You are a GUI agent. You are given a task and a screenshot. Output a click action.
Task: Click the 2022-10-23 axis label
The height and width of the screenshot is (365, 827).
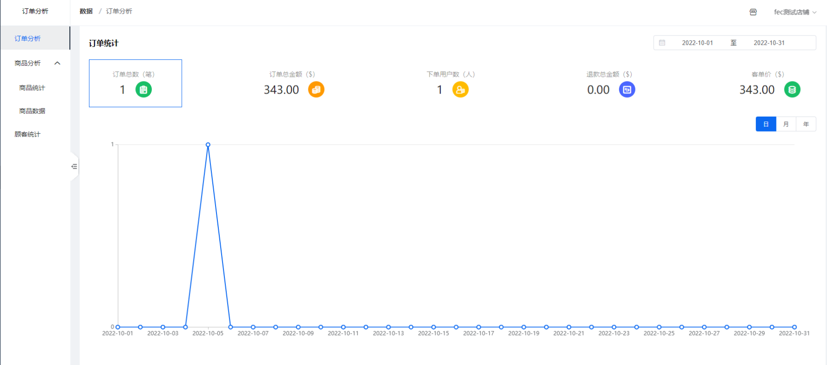614,333
